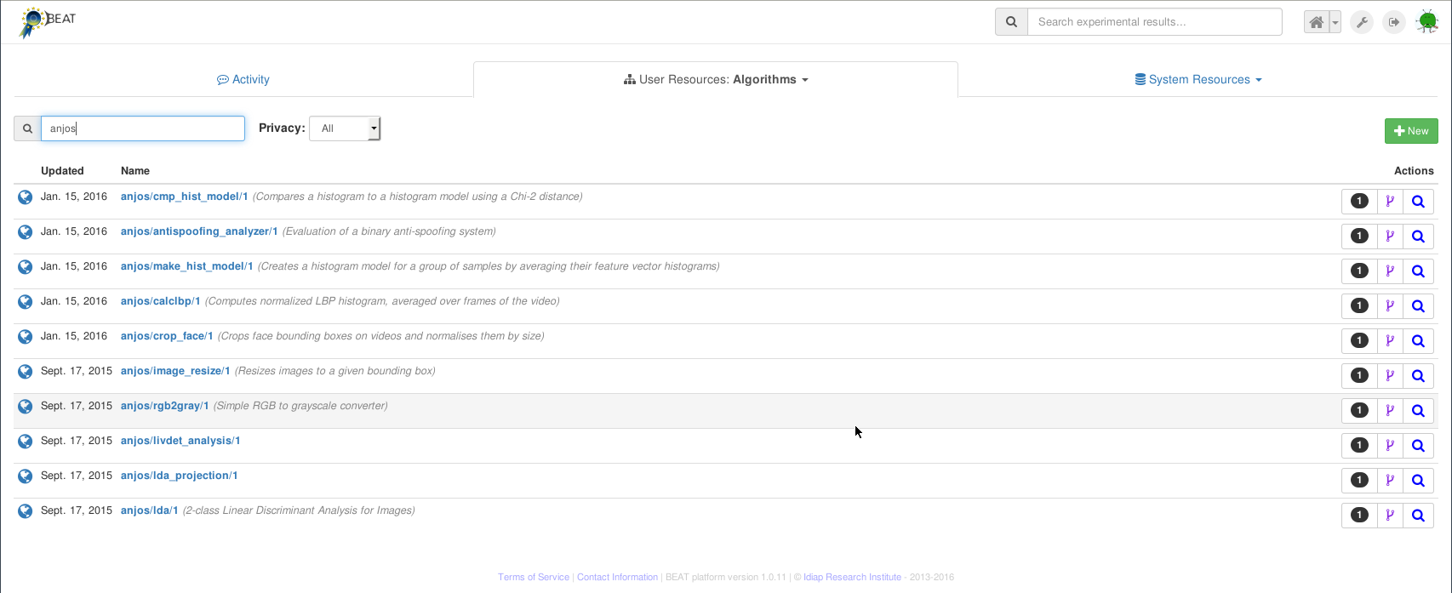
Task: Fork the anjos/lda_projection/1 algorithm
Action: pyautogui.click(x=1390, y=481)
